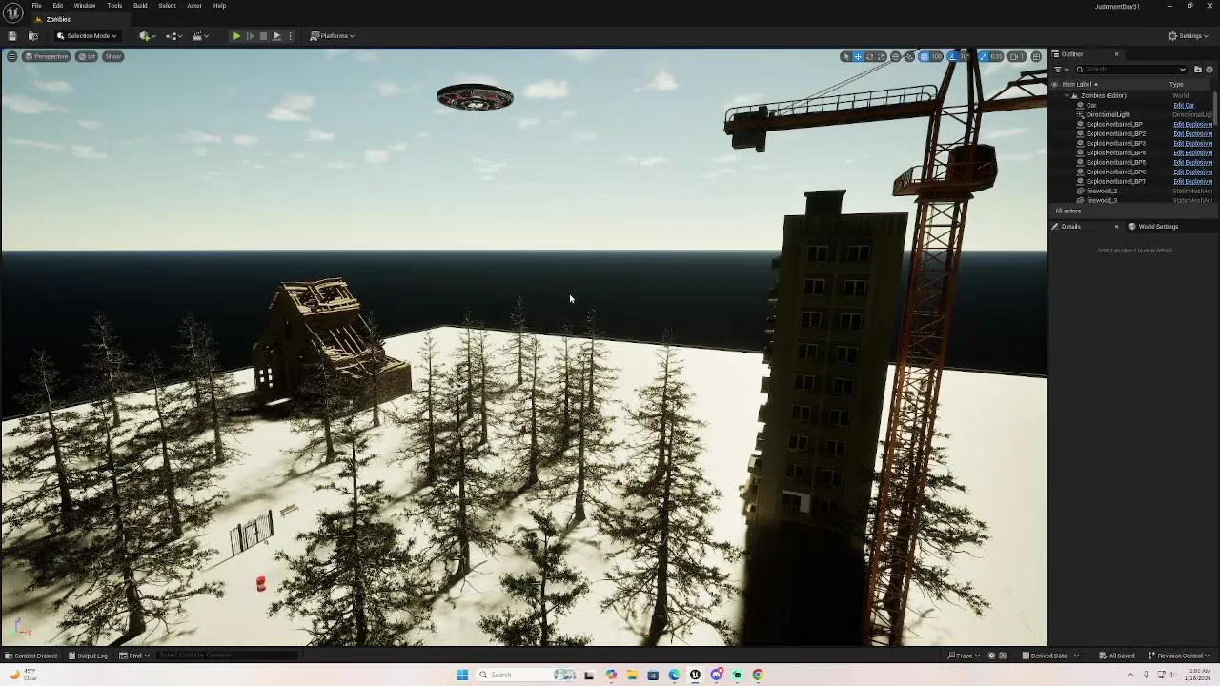This screenshot has width=1220, height=686.
Task: Select the firewood_2 static mesh row
Action: [1102, 191]
